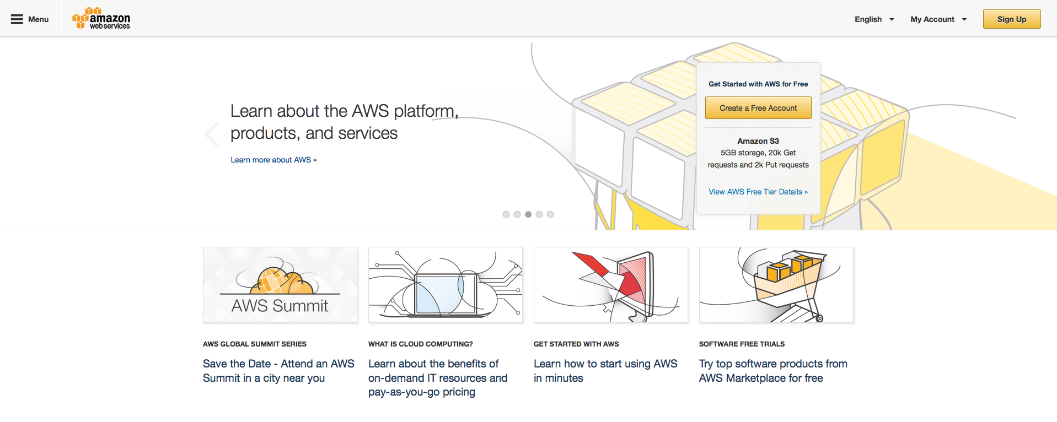
Task: Expand the English language dropdown
Action: [874, 19]
